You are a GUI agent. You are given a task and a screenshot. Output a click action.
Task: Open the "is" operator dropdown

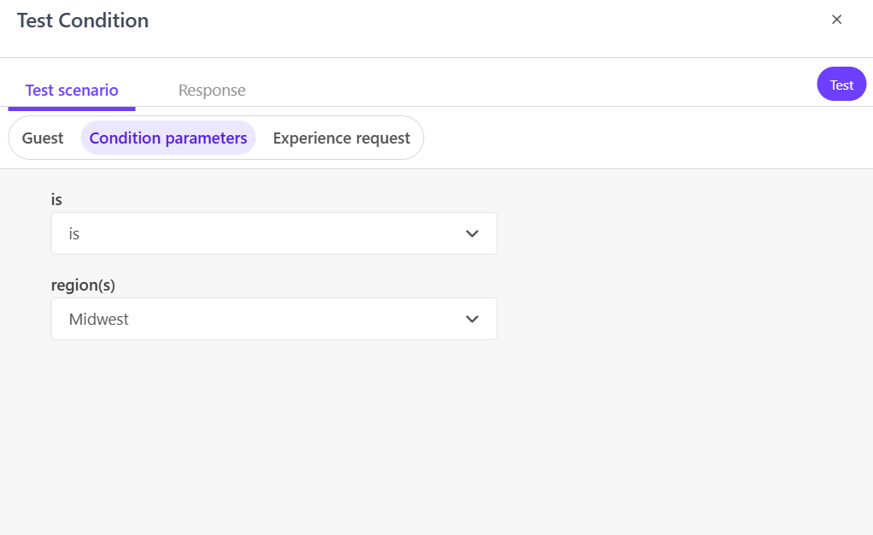[x=273, y=232]
